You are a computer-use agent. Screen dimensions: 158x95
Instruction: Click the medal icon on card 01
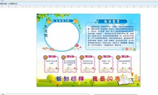point(45,57)
